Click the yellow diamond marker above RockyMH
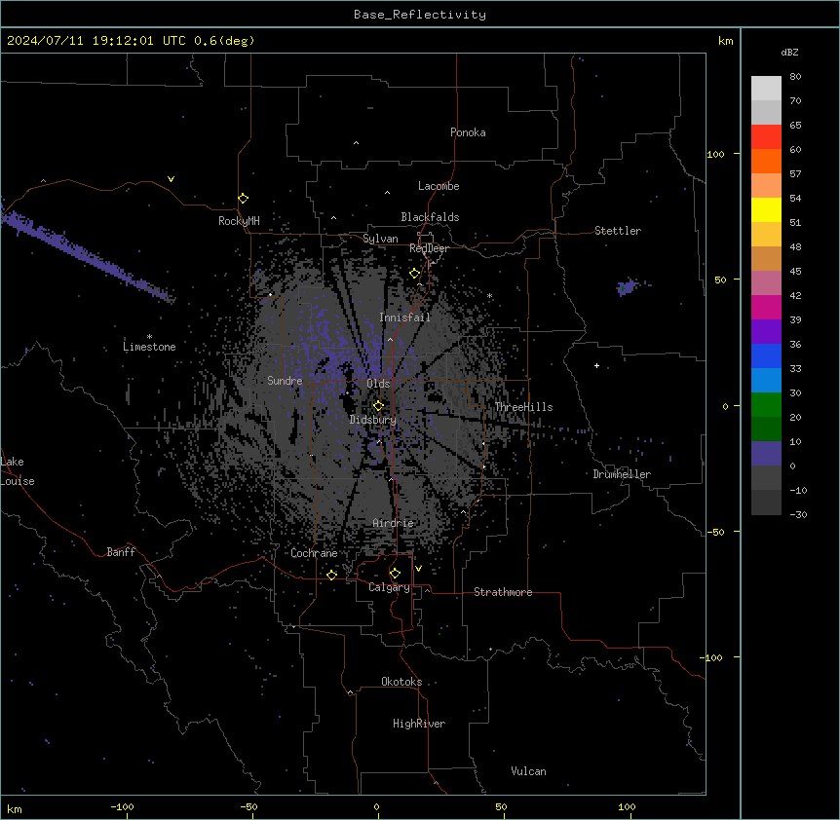This screenshot has width=840, height=820. [x=243, y=198]
